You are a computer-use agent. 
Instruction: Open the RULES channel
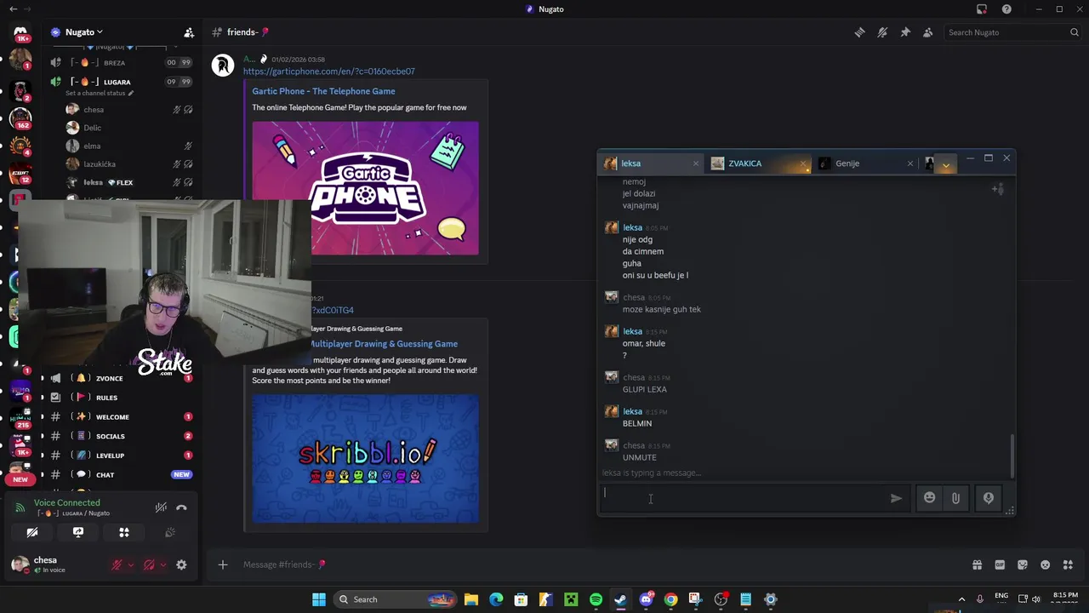click(106, 398)
